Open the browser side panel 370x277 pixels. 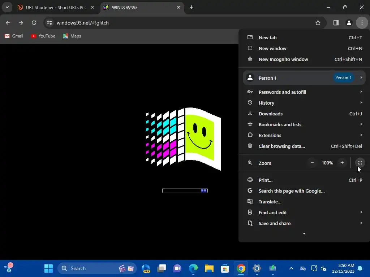tap(336, 23)
